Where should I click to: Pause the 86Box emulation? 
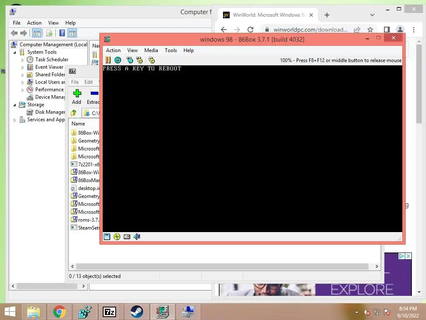click(108, 60)
